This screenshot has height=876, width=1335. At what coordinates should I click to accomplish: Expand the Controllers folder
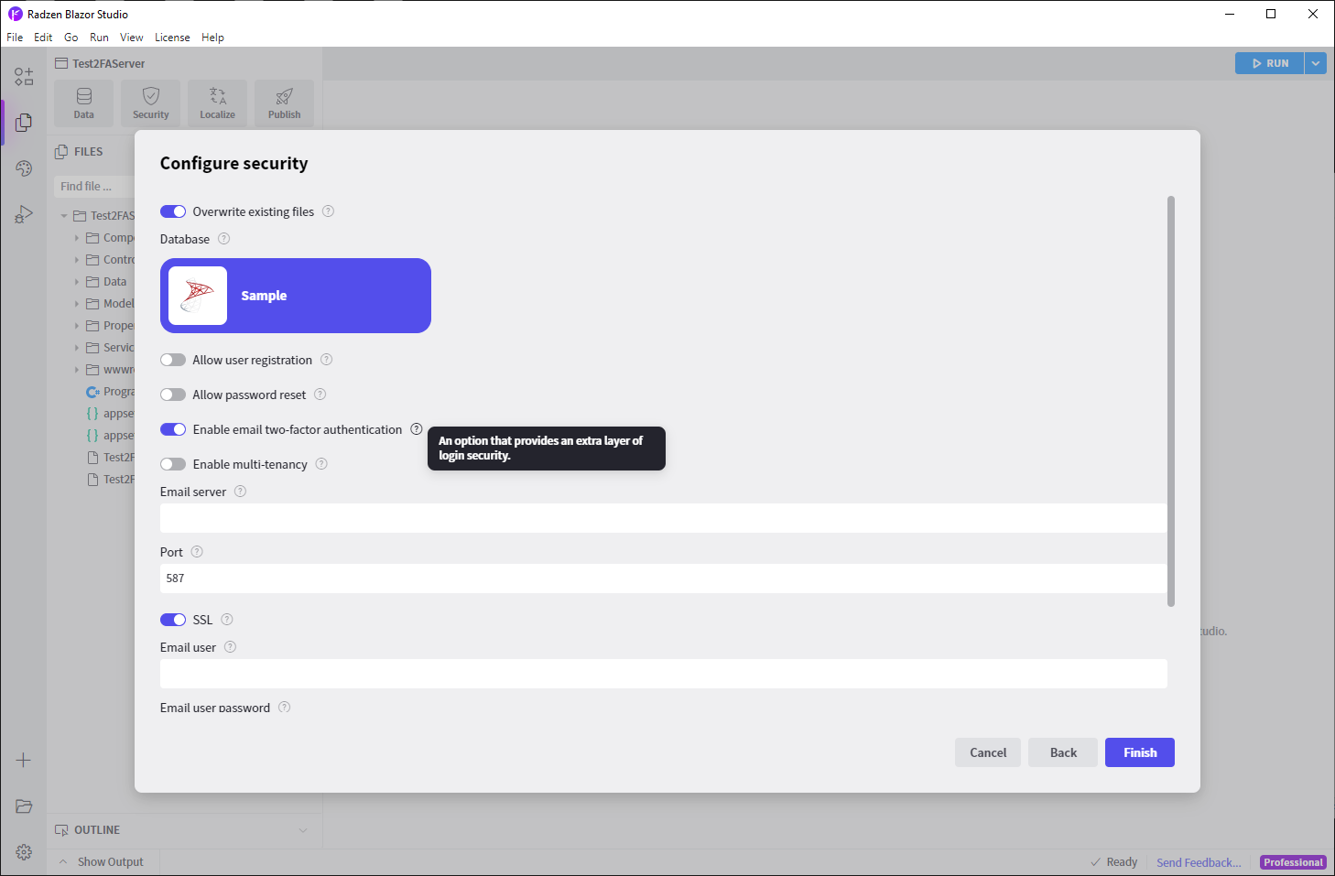coord(77,260)
